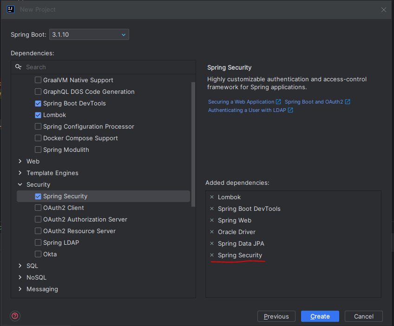The height and width of the screenshot is (326, 394).
Task: Open Spring Boot and OAuth2 guide link
Action: tap(314, 102)
